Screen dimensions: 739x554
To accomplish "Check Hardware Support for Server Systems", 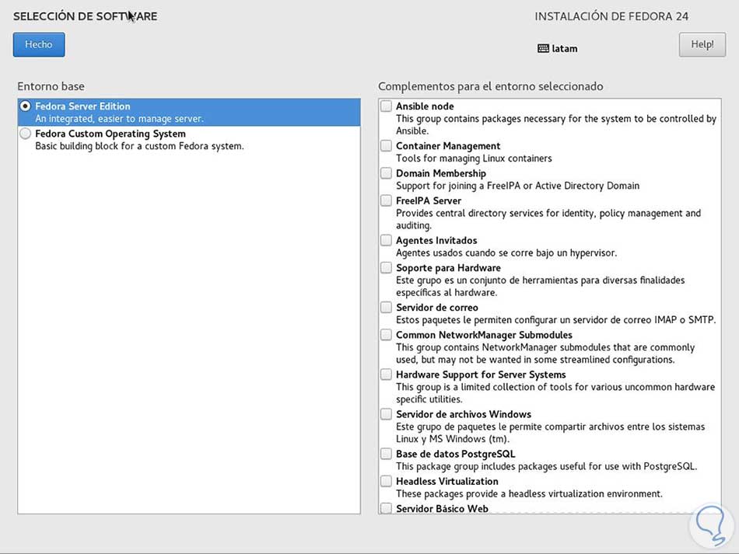I will pos(386,375).
